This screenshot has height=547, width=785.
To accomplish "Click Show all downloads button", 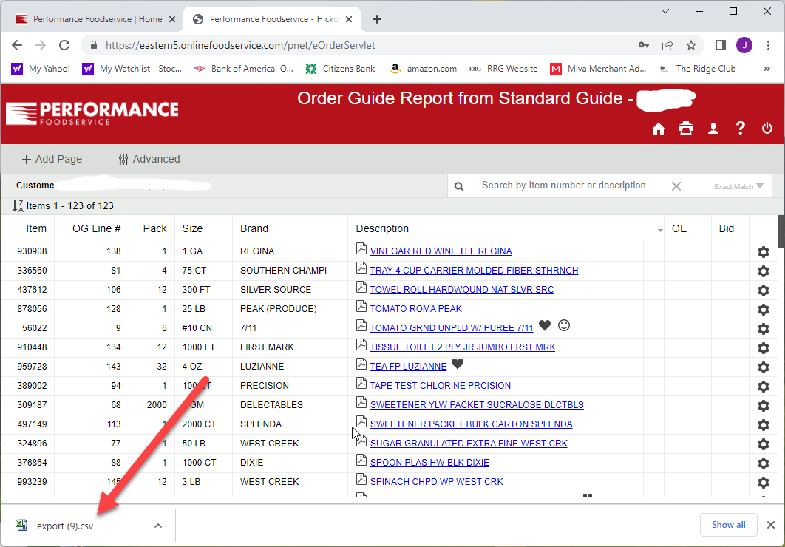I will (728, 525).
